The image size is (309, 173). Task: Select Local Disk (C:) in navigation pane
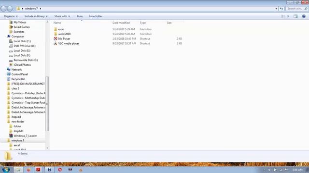pos(22,41)
